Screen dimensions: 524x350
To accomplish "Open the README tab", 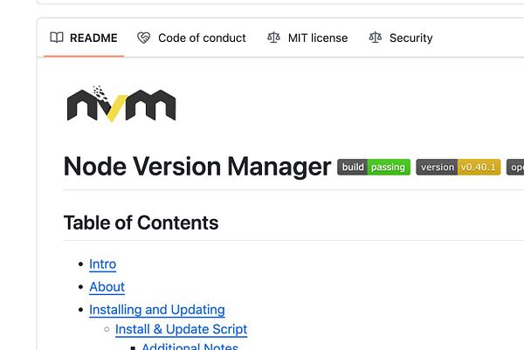I will pyautogui.click(x=84, y=38).
